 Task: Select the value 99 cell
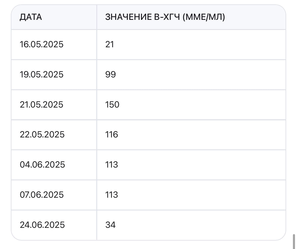click(x=110, y=74)
